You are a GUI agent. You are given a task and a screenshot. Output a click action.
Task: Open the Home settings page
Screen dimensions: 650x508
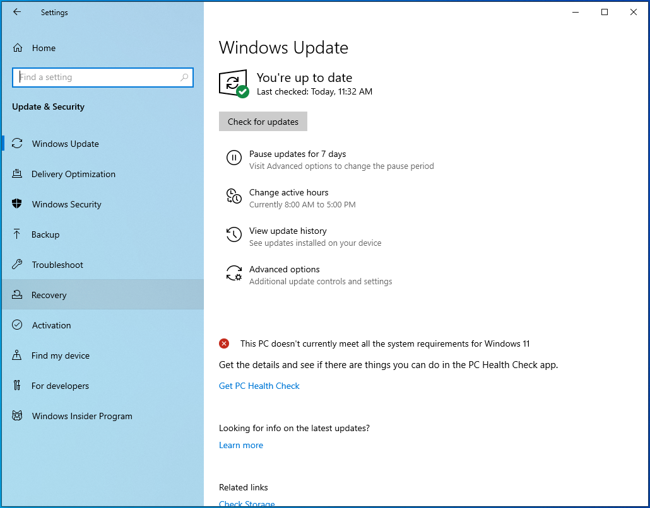103,48
